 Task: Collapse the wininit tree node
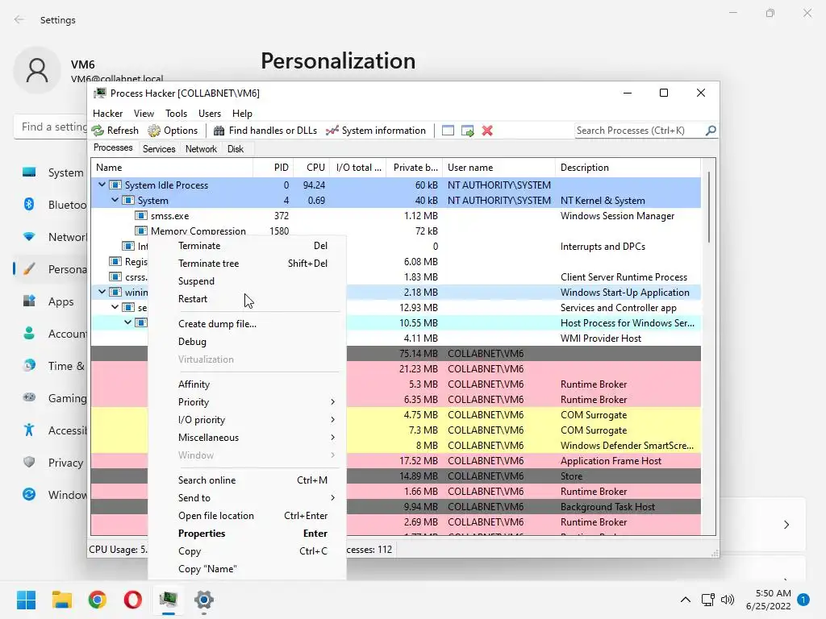coord(102,292)
